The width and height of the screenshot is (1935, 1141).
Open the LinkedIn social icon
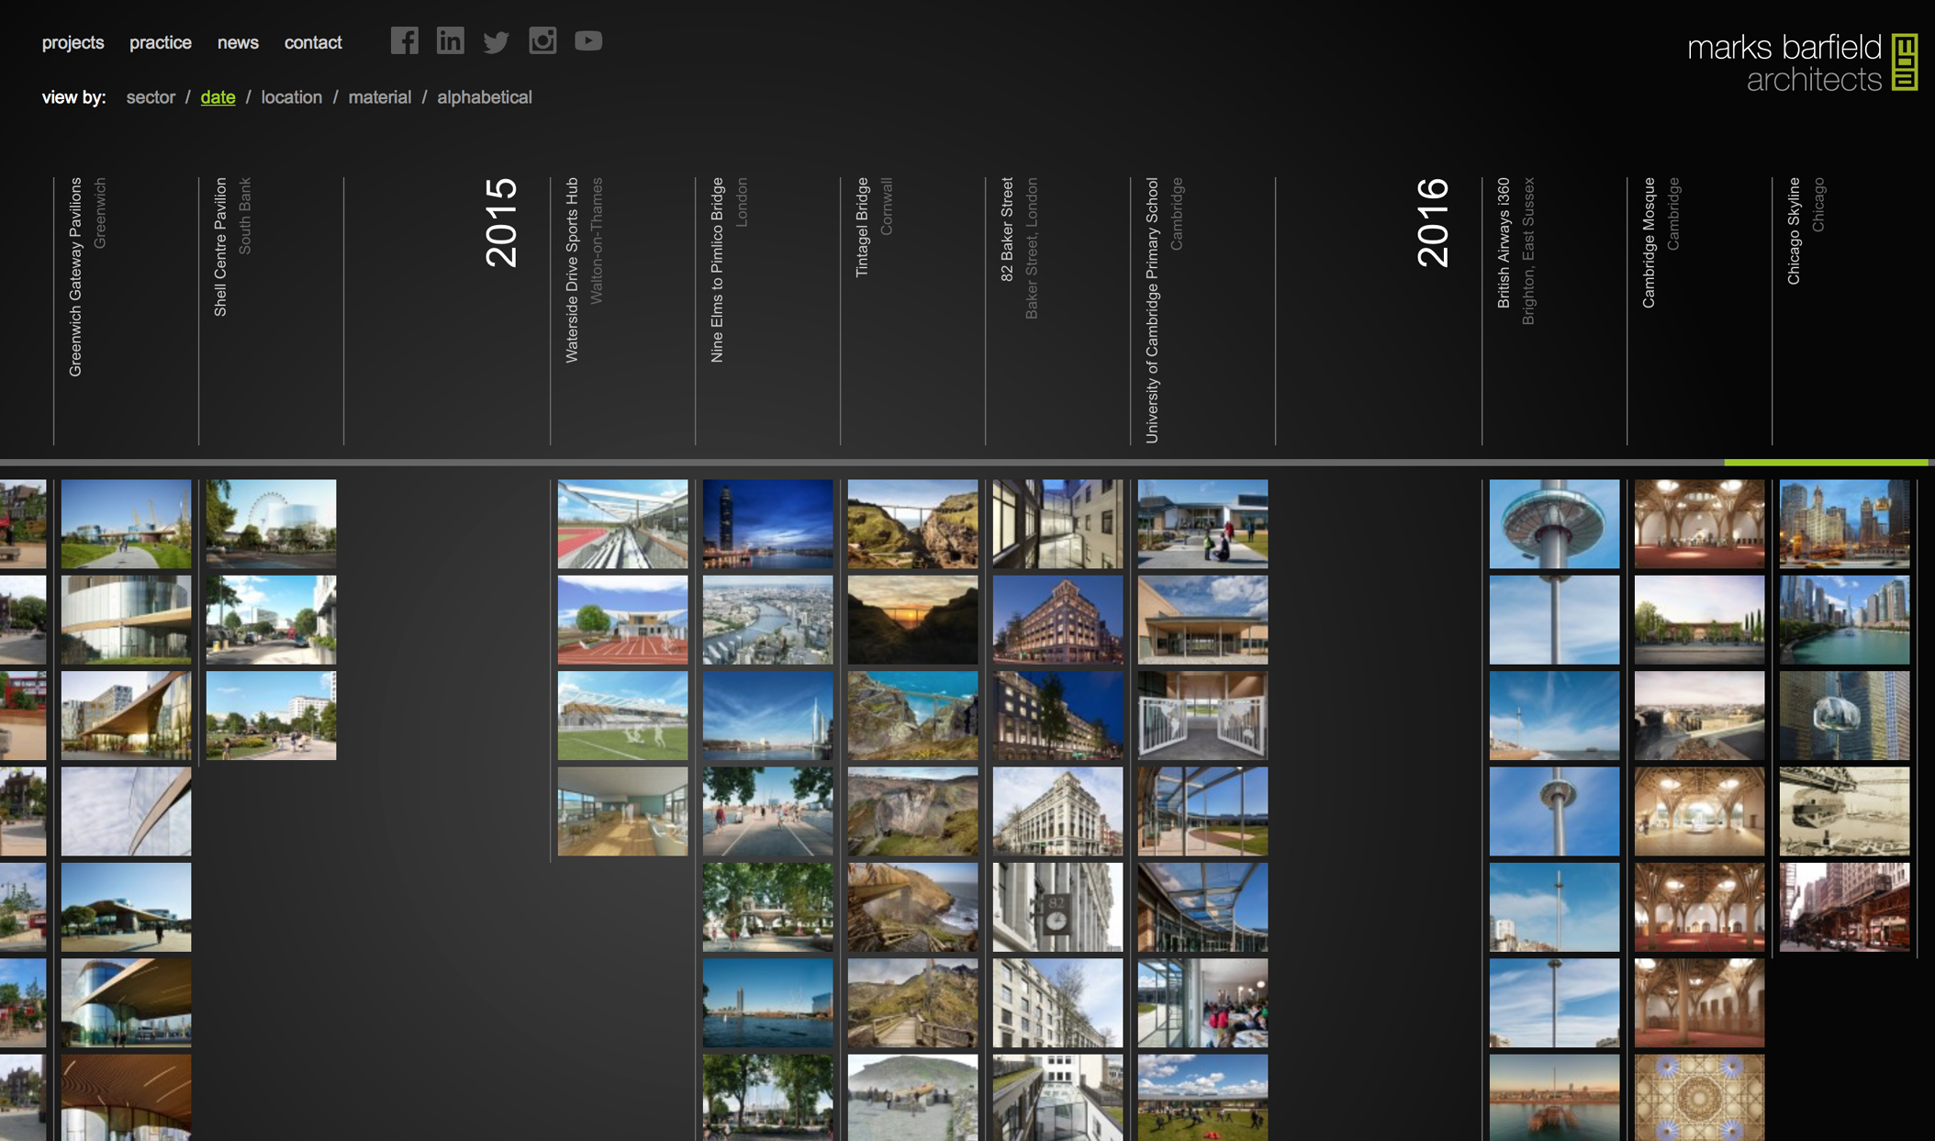pyautogui.click(x=450, y=41)
